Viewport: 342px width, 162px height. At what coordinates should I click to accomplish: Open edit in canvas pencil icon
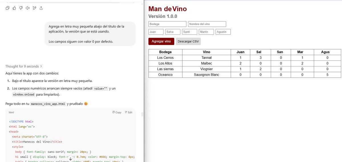(34, 8)
